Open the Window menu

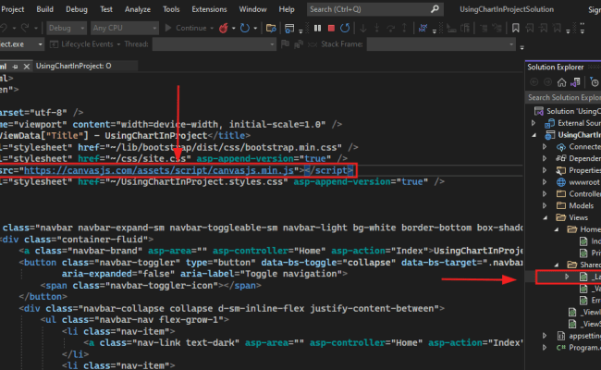(x=252, y=9)
